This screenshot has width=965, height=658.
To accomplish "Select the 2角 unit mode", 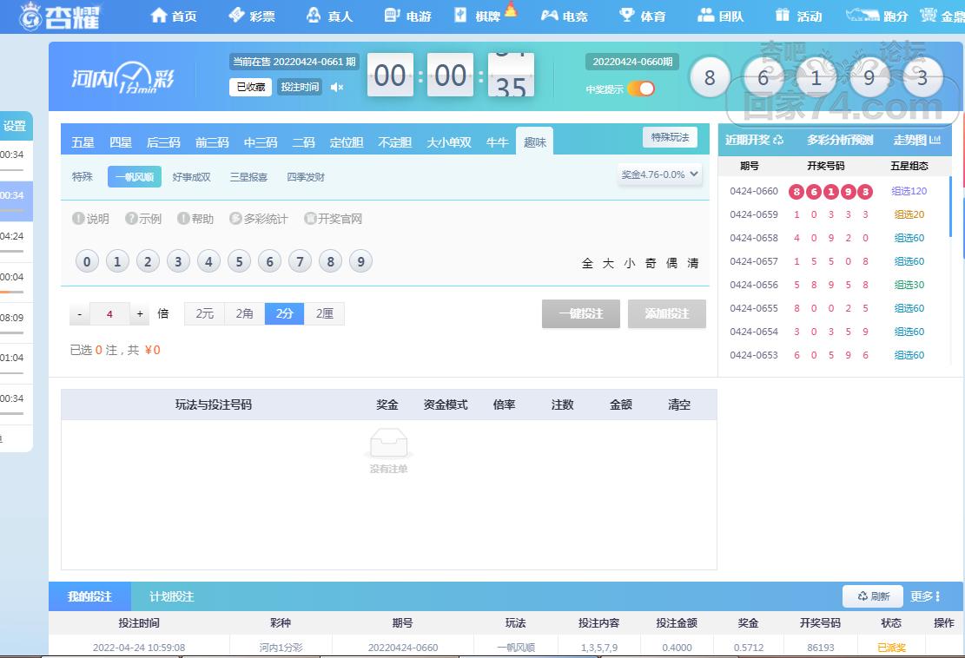I will tap(244, 313).
